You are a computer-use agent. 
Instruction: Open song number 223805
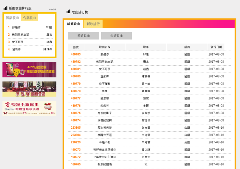[x=76, y=128]
